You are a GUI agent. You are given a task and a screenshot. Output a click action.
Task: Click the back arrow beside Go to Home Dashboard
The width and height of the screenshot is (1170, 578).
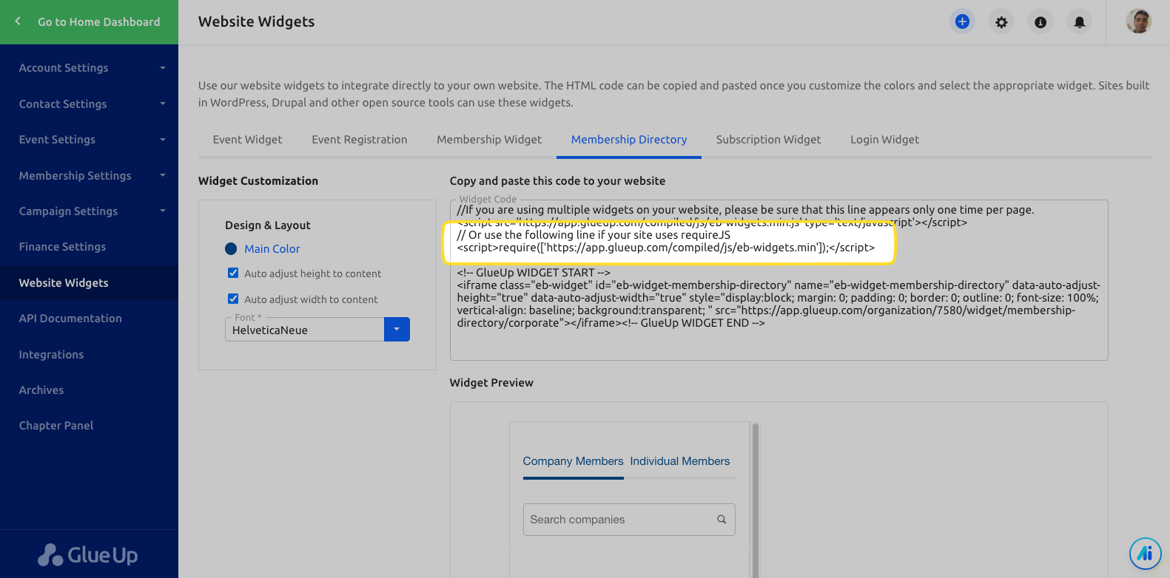pos(18,21)
